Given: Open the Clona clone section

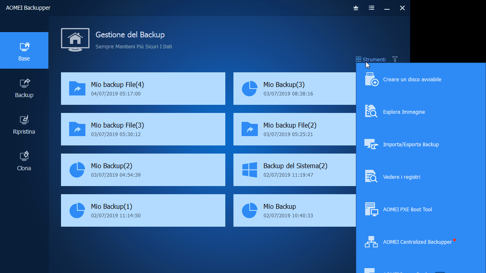Looking at the screenshot, I should [24, 161].
